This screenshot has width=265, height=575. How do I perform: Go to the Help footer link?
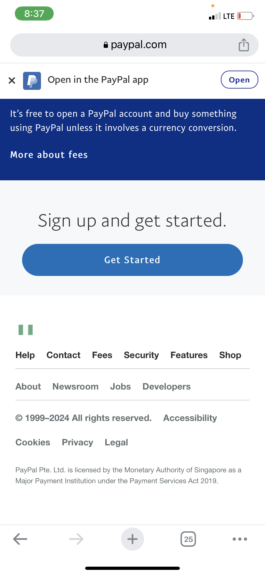coord(25,355)
